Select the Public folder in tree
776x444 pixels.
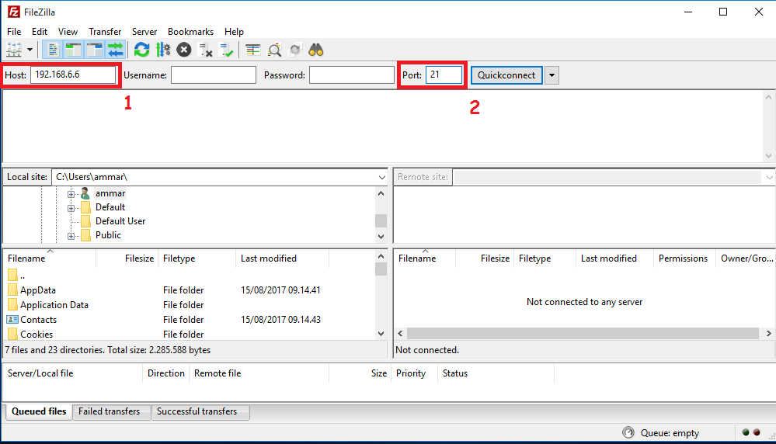(108, 235)
